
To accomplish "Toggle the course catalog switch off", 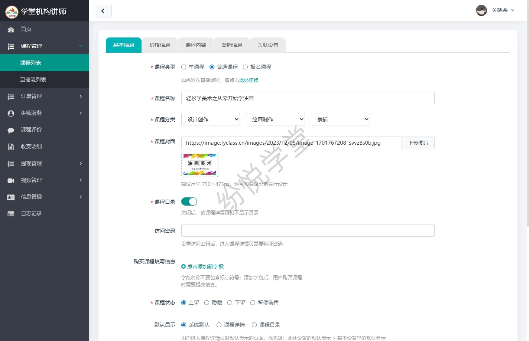I will [x=189, y=201].
